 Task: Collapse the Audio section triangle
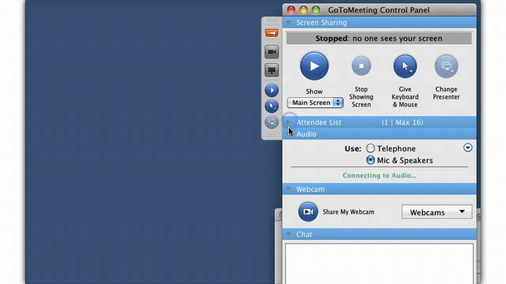289,134
